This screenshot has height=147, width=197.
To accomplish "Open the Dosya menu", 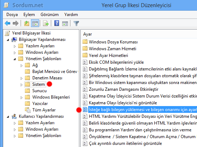I will pyautogui.click(x=12, y=15).
